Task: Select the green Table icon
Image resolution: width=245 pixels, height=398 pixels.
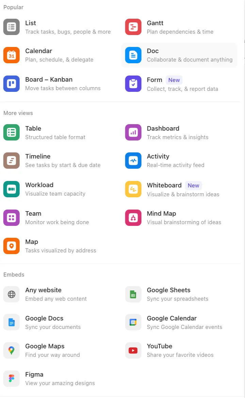Action: pos(12,132)
